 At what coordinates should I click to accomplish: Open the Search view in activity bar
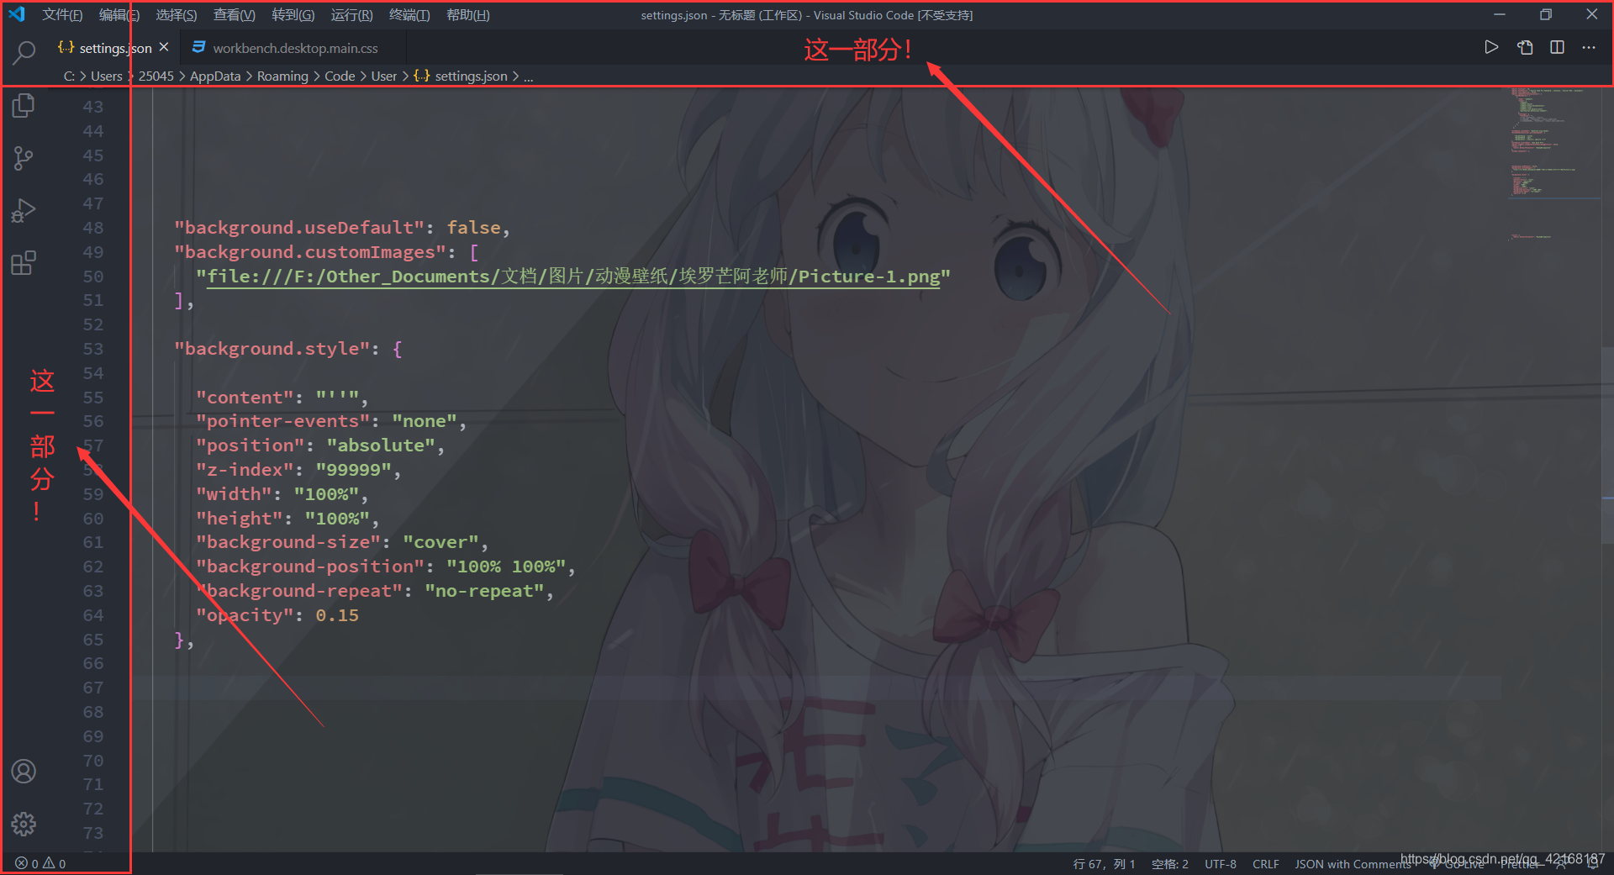pyautogui.click(x=24, y=52)
